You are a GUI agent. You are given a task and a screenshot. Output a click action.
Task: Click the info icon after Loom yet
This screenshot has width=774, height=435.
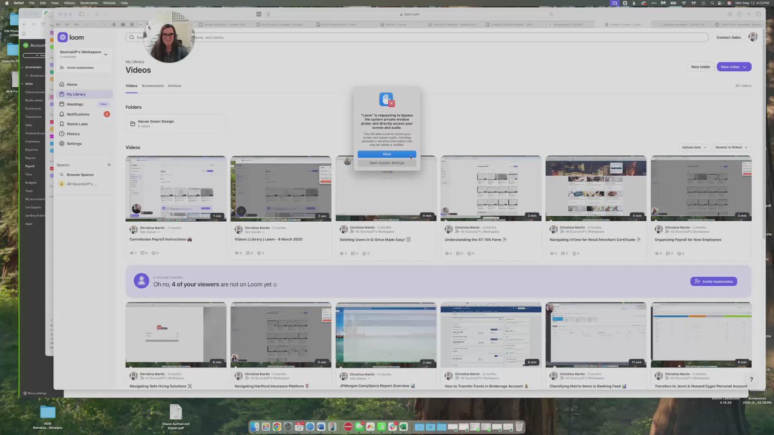click(x=275, y=285)
